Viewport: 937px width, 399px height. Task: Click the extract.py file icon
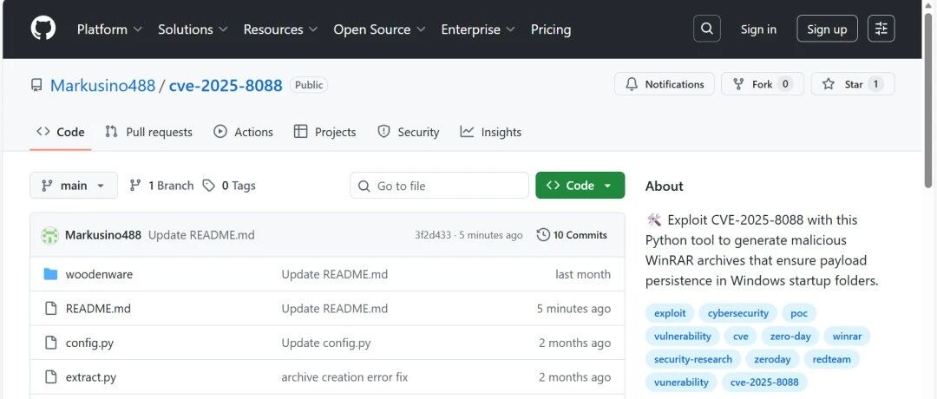pyautogui.click(x=51, y=377)
